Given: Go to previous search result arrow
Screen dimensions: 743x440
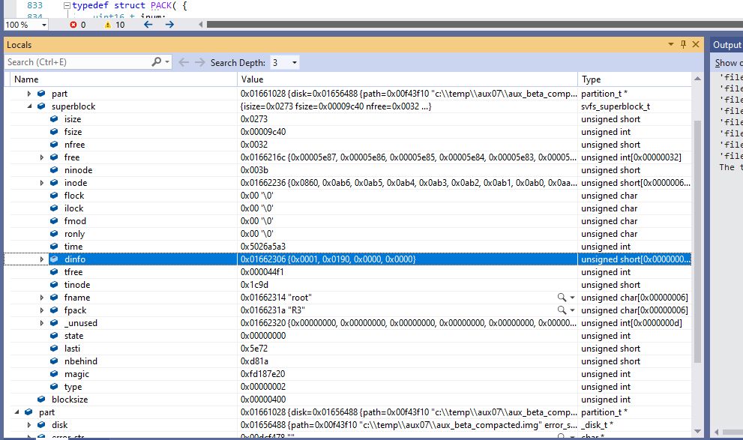Looking at the screenshot, I should point(184,62).
